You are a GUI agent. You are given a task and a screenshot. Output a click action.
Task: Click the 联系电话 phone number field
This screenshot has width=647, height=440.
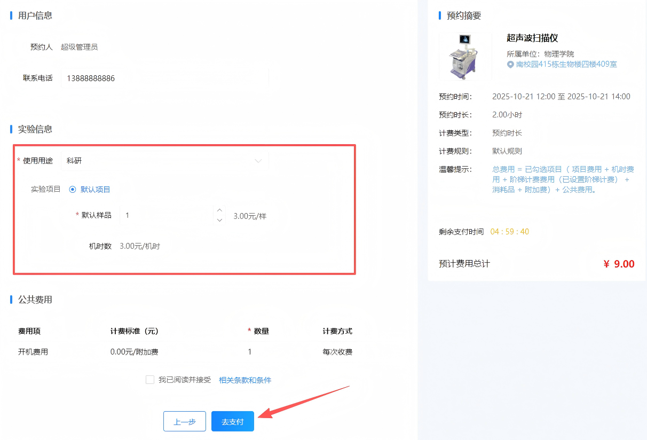click(164, 78)
